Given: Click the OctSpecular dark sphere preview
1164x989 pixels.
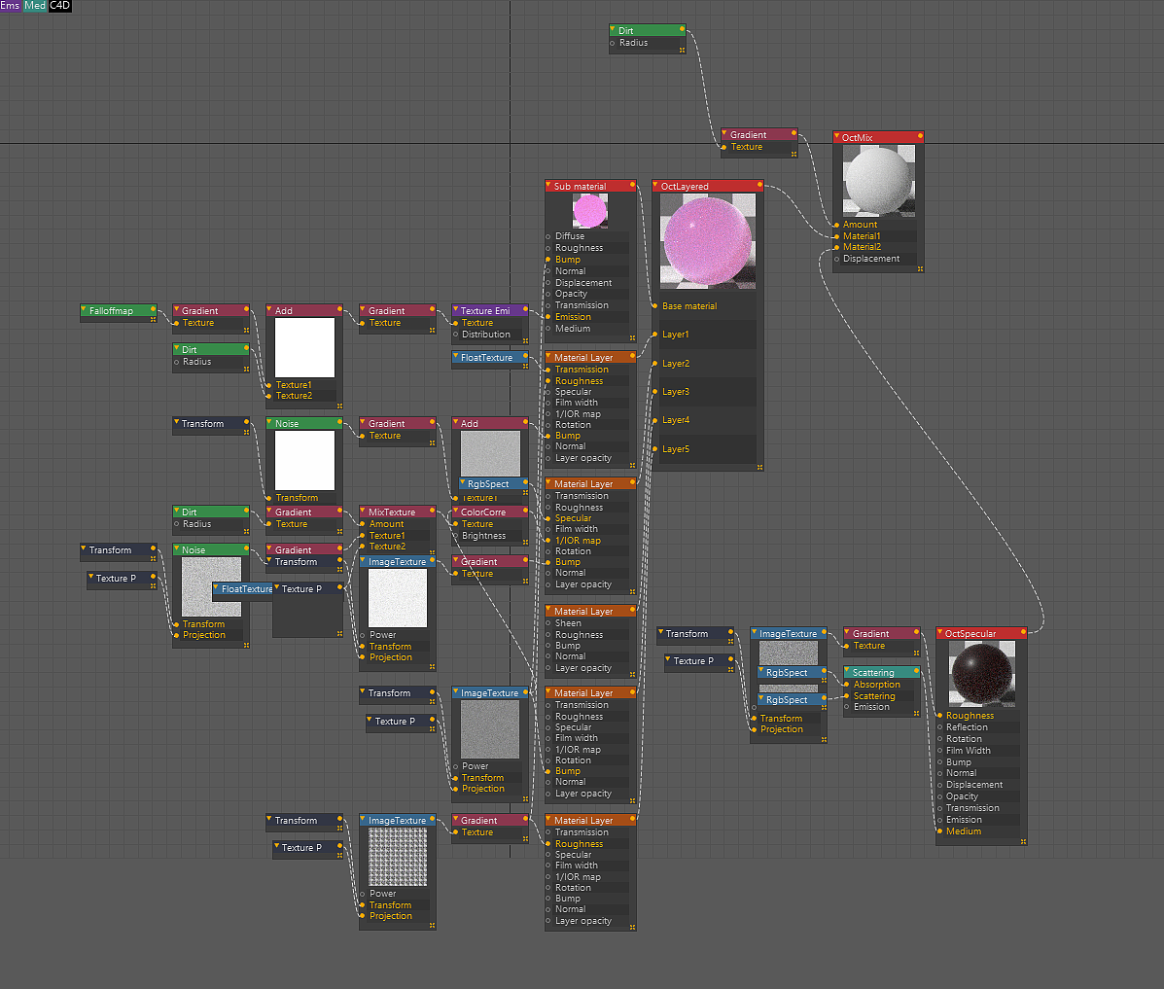Looking at the screenshot, I should [982, 674].
